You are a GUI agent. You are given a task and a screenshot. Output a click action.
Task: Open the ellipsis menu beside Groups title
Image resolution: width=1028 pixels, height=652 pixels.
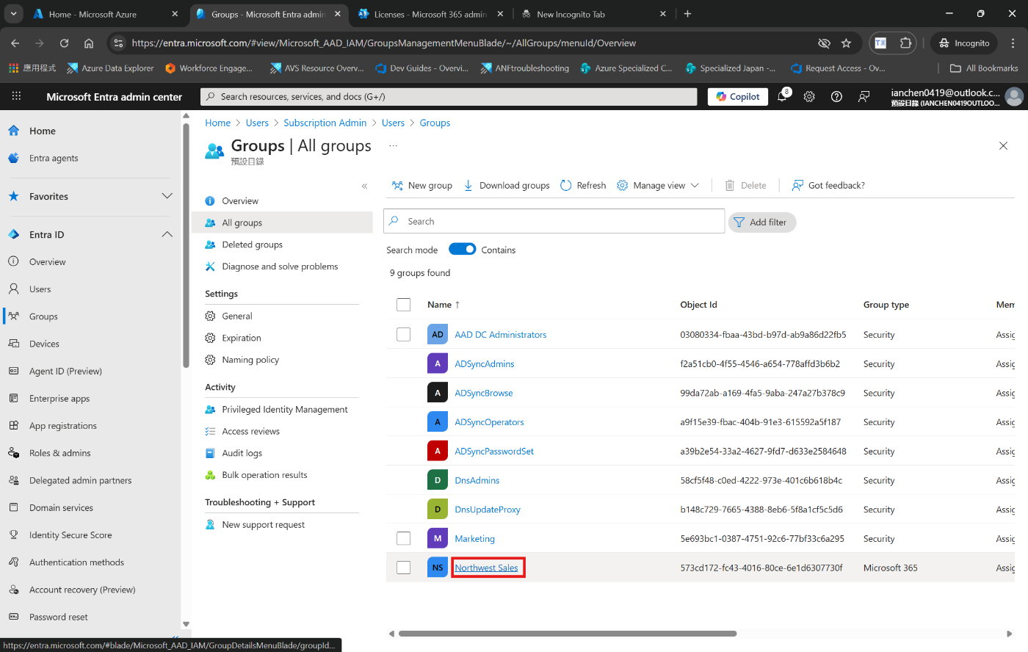(x=394, y=145)
